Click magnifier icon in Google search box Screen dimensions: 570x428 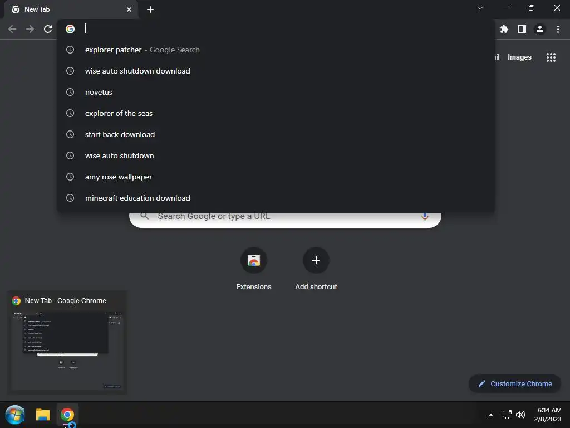[x=144, y=216]
